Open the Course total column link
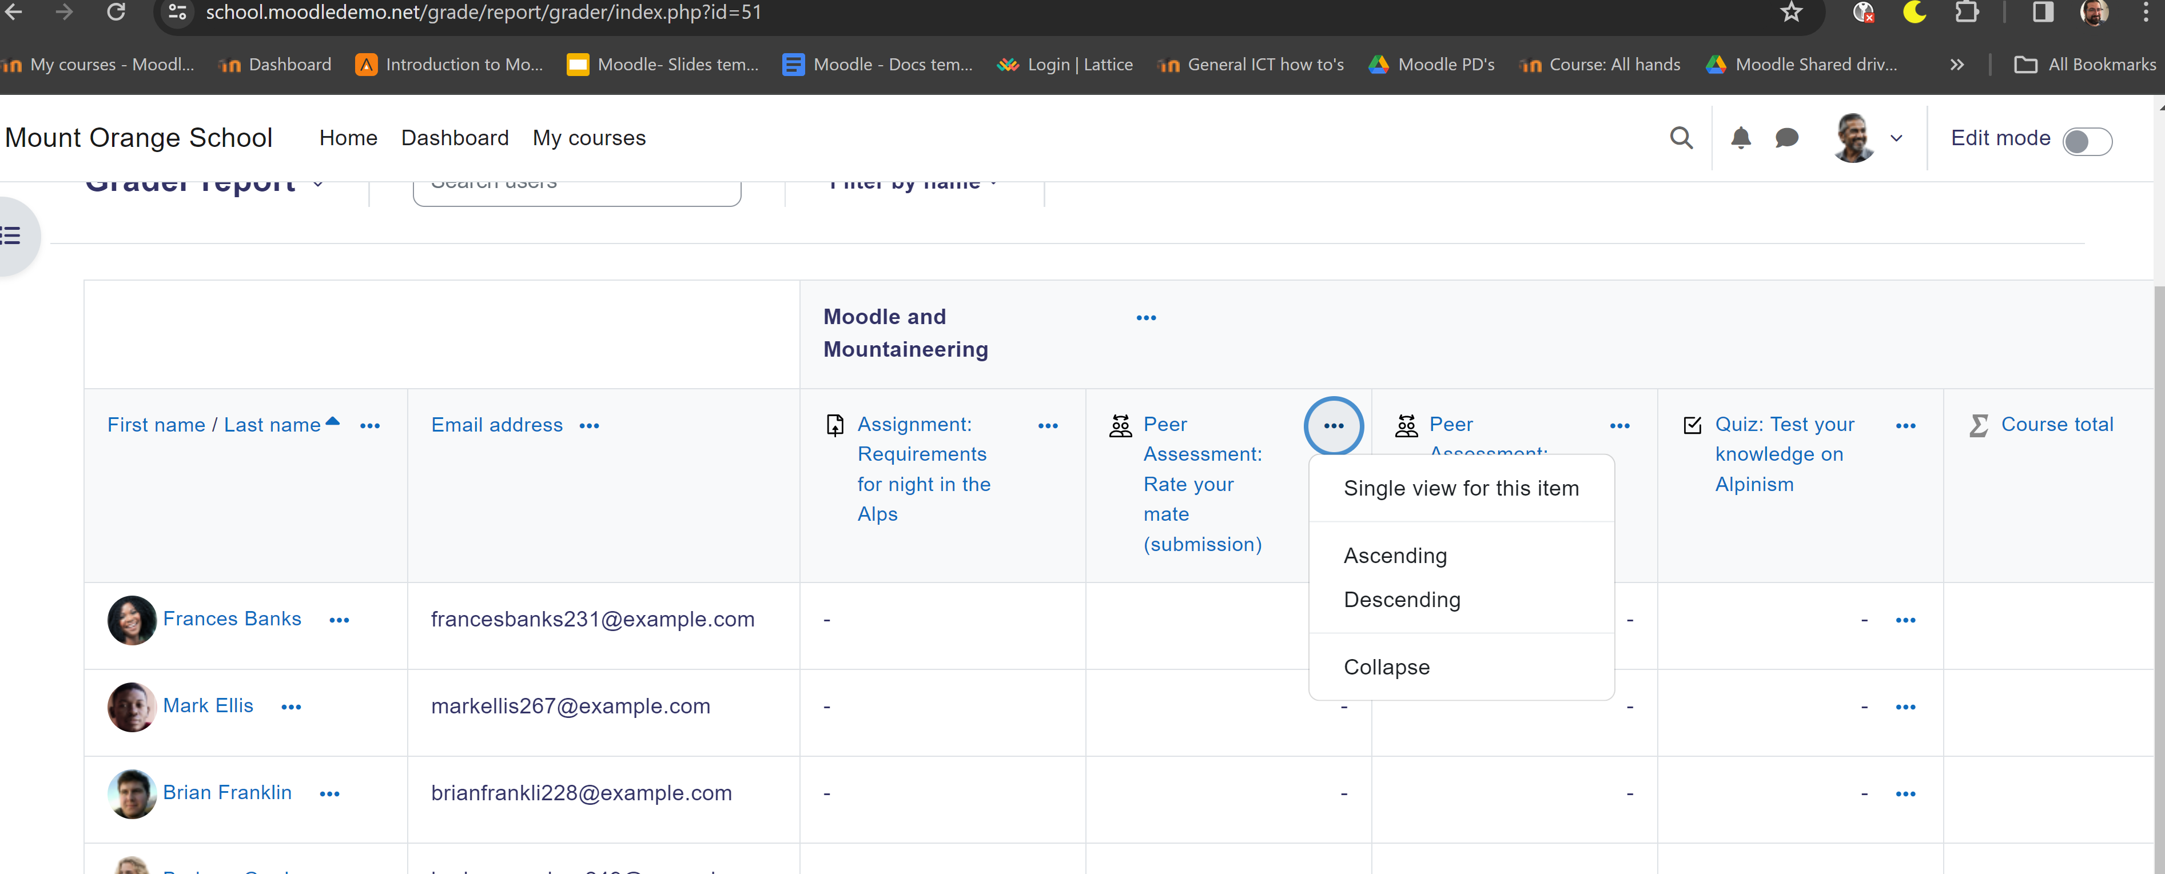This screenshot has width=2165, height=874. (2056, 424)
